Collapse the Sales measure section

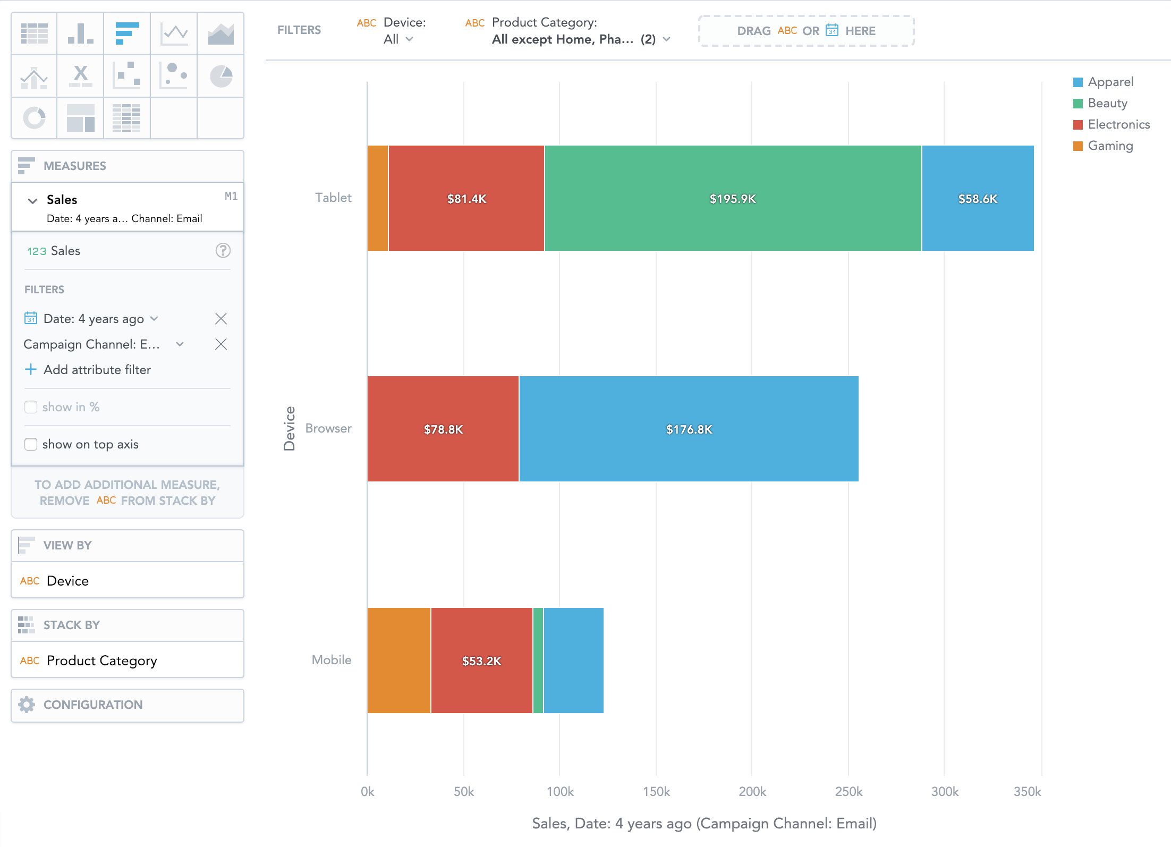pos(32,200)
